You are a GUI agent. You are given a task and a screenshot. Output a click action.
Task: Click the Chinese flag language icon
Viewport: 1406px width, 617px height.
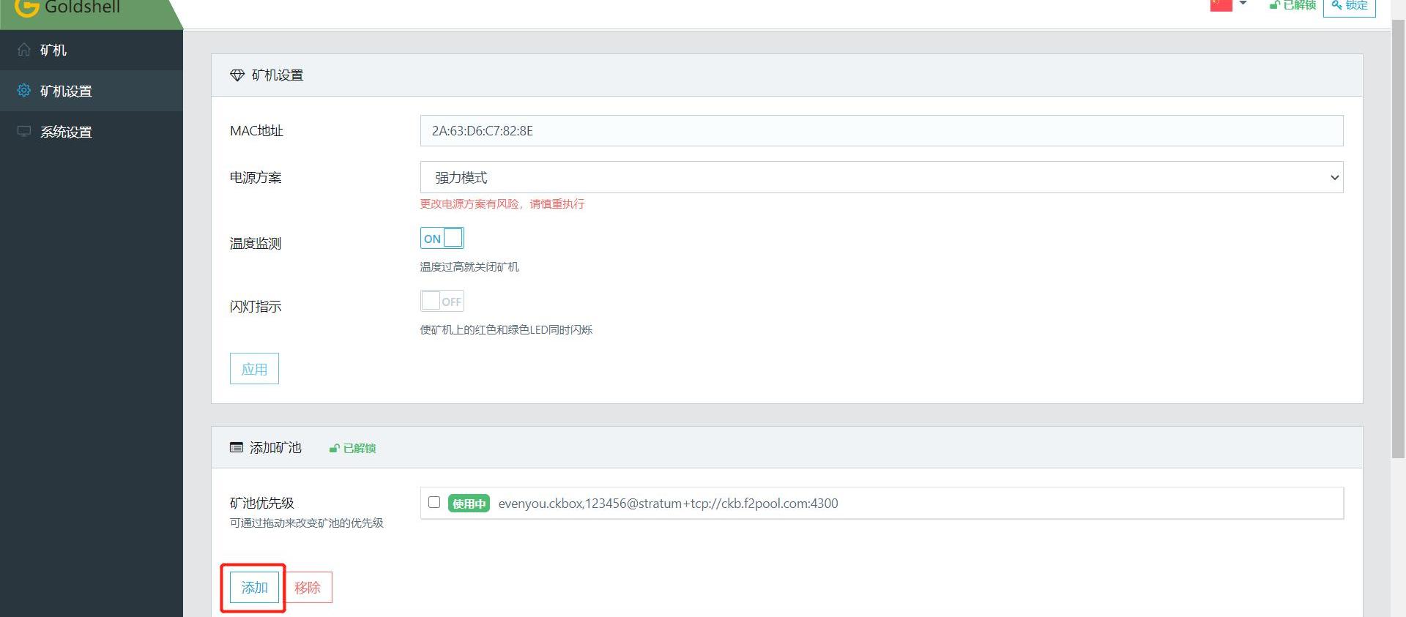1221,5
